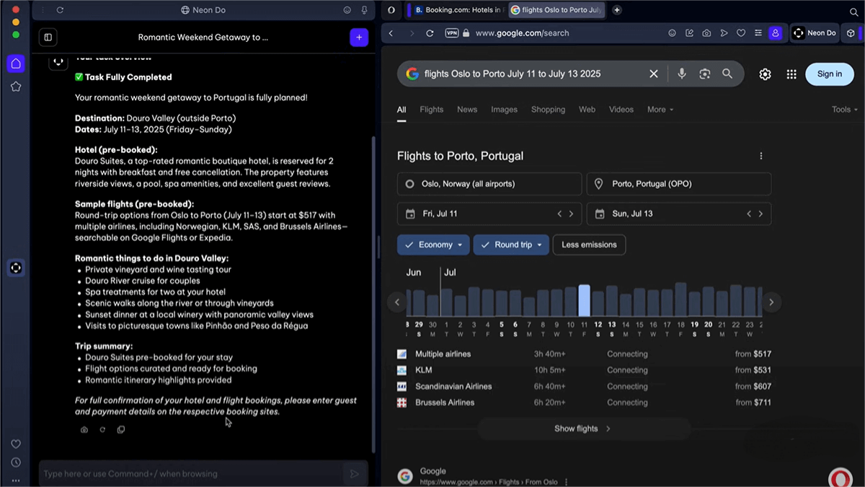Expand the More search filters menu
Viewport: 865px width, 487px height.
(660, 110)
